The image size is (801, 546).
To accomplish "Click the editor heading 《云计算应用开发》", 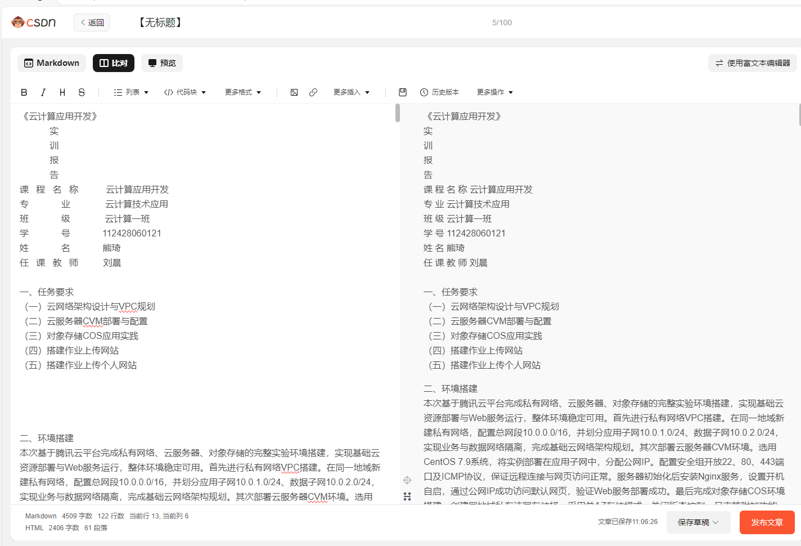I will pos(60,117).
